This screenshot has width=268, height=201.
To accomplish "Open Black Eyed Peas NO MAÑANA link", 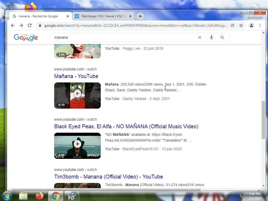I will coord(126,126).
